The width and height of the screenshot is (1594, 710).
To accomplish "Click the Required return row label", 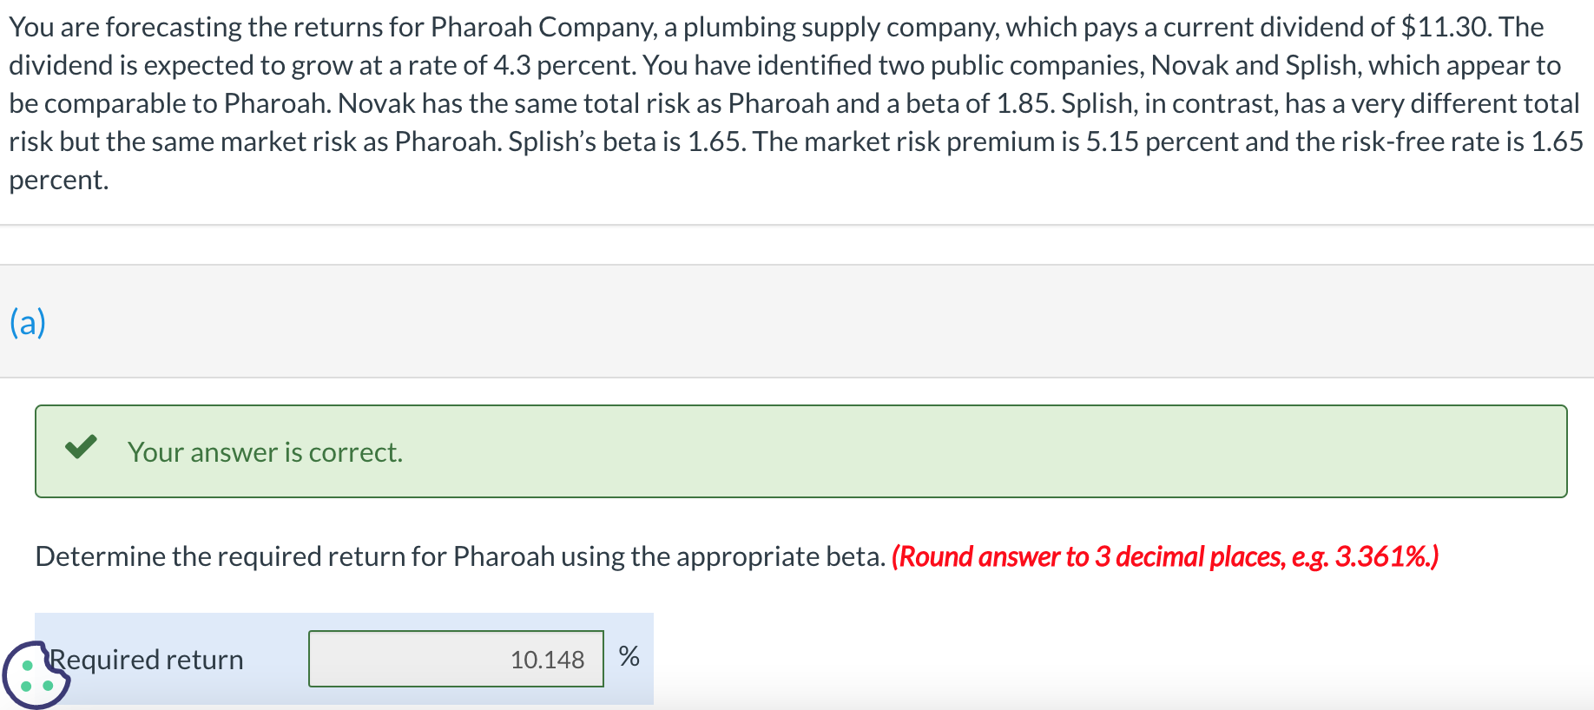I will (x=146, y=659).
